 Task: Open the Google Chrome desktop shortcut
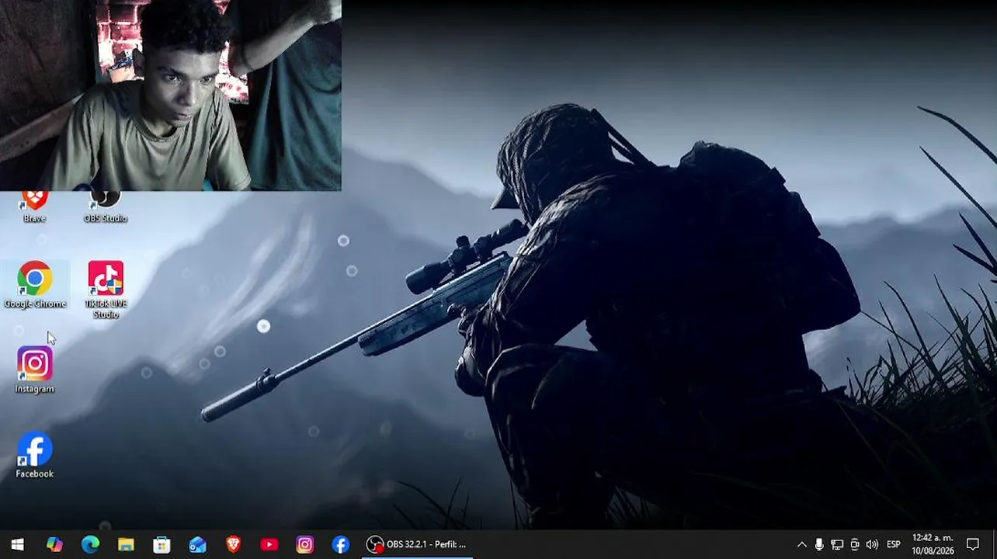click(x=35, y=285)
